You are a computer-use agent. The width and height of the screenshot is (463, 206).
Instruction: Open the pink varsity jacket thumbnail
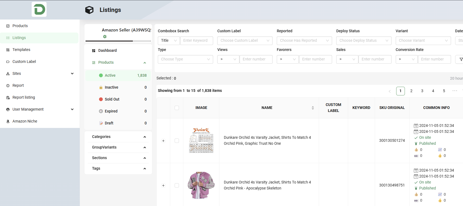click(x=201, y=185)
